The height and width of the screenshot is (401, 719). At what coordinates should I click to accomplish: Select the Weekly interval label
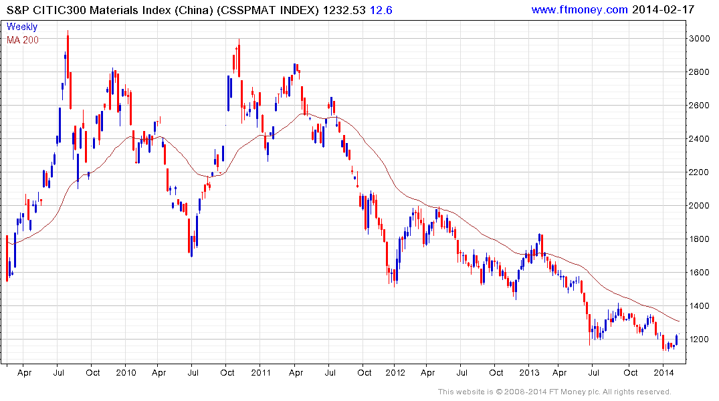click(x=21, y=27)
